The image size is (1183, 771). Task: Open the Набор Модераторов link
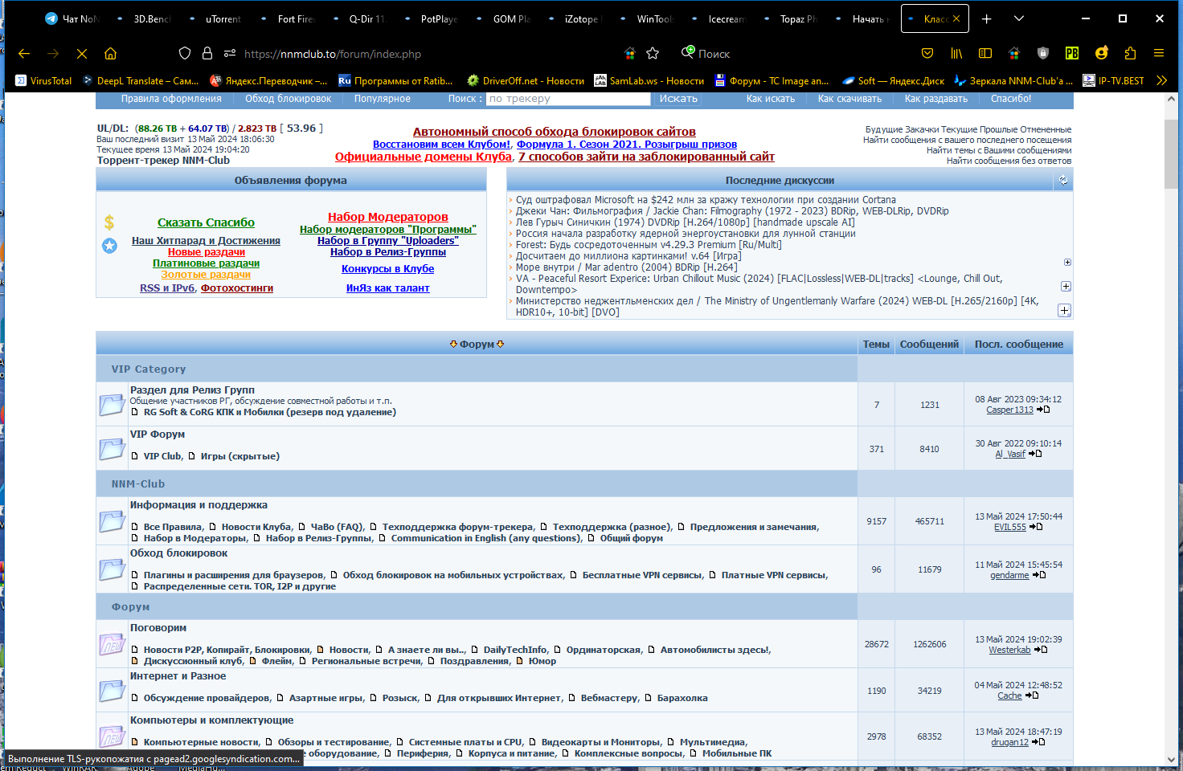pyautogui.click(x=388, y=217)
